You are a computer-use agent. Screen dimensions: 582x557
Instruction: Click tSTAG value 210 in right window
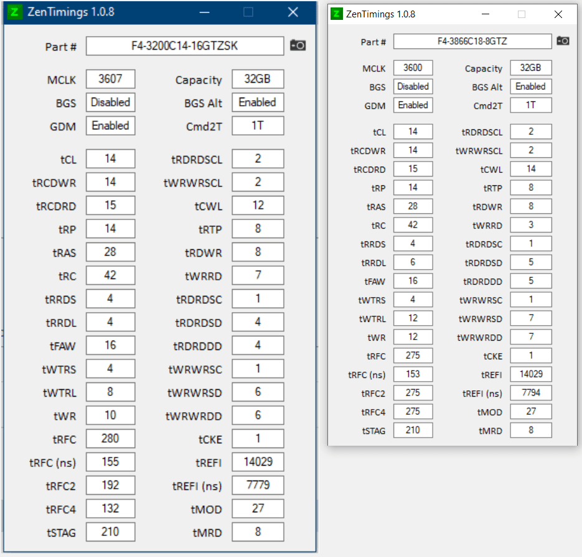pyautogui.click(x=413, y=430)
